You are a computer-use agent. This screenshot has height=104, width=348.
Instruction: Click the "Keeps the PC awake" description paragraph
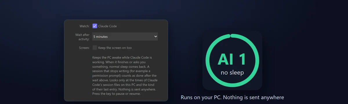pyautogui.click(x=125, y=76)
